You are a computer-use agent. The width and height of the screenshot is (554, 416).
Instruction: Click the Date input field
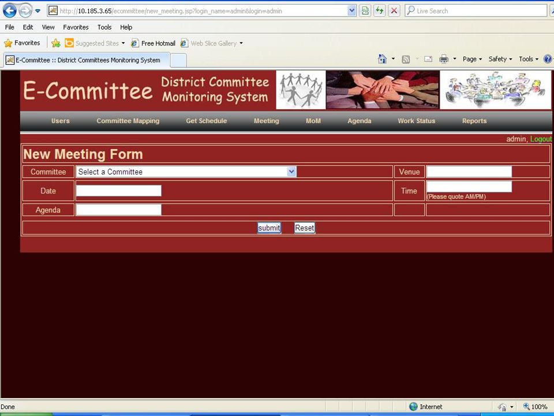pyautogui.click(x=119, y=191)
